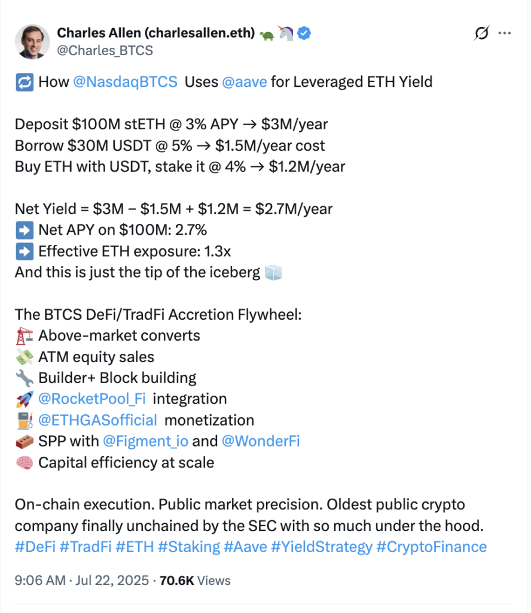Open the @NasdaqBTCS mention link
Image resolution: width=531 pixels, height=613 pixels.
(x=125, y=81)
